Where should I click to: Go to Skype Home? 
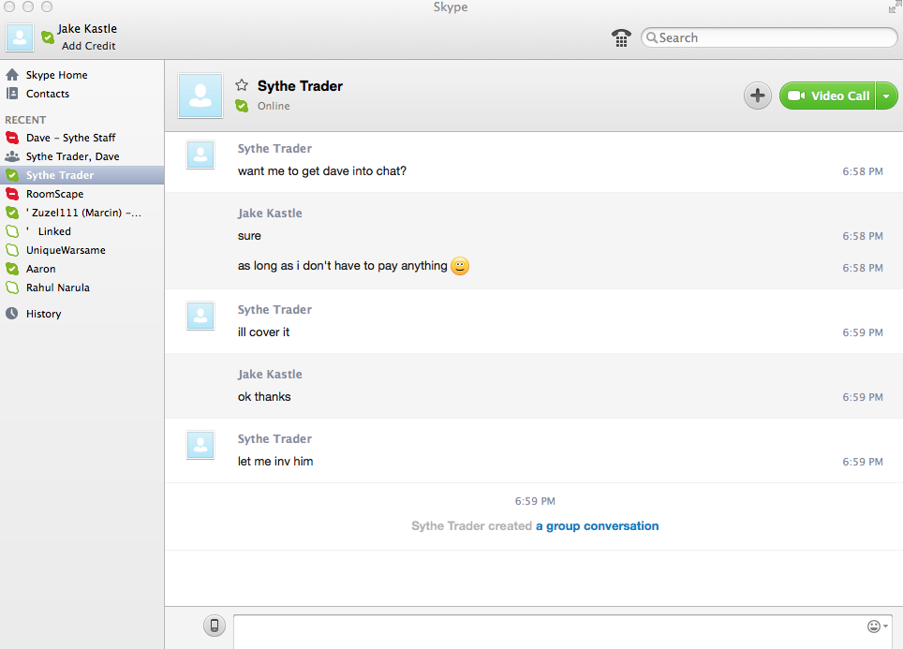[x=56, y=75]
